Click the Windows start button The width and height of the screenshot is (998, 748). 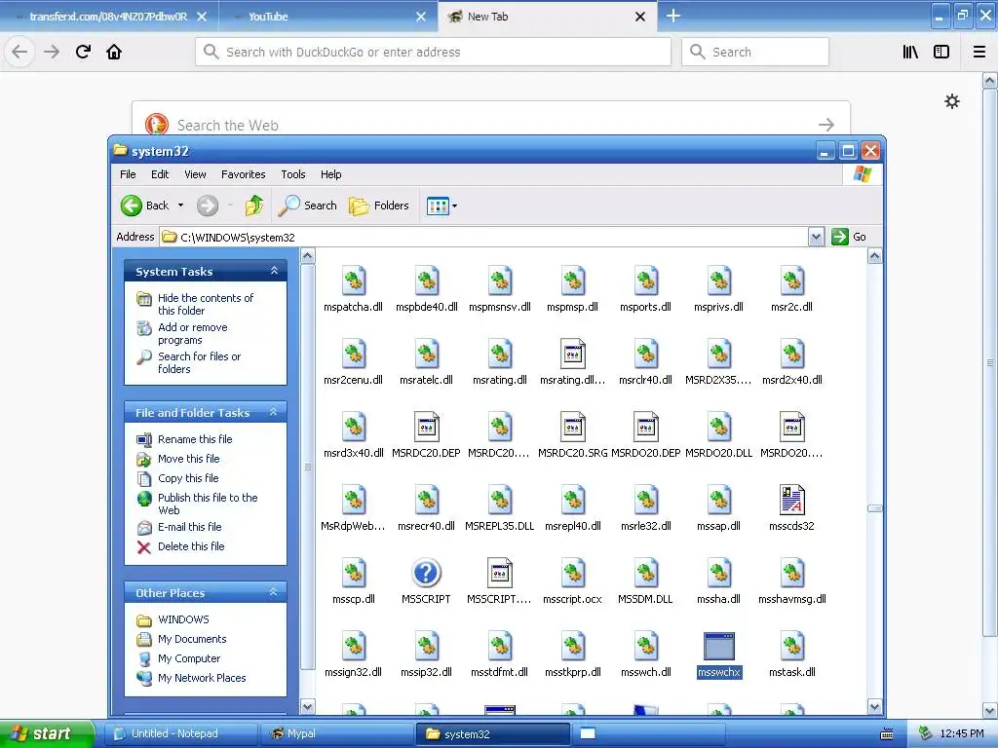pyautogui.click(x=47, y=733)
